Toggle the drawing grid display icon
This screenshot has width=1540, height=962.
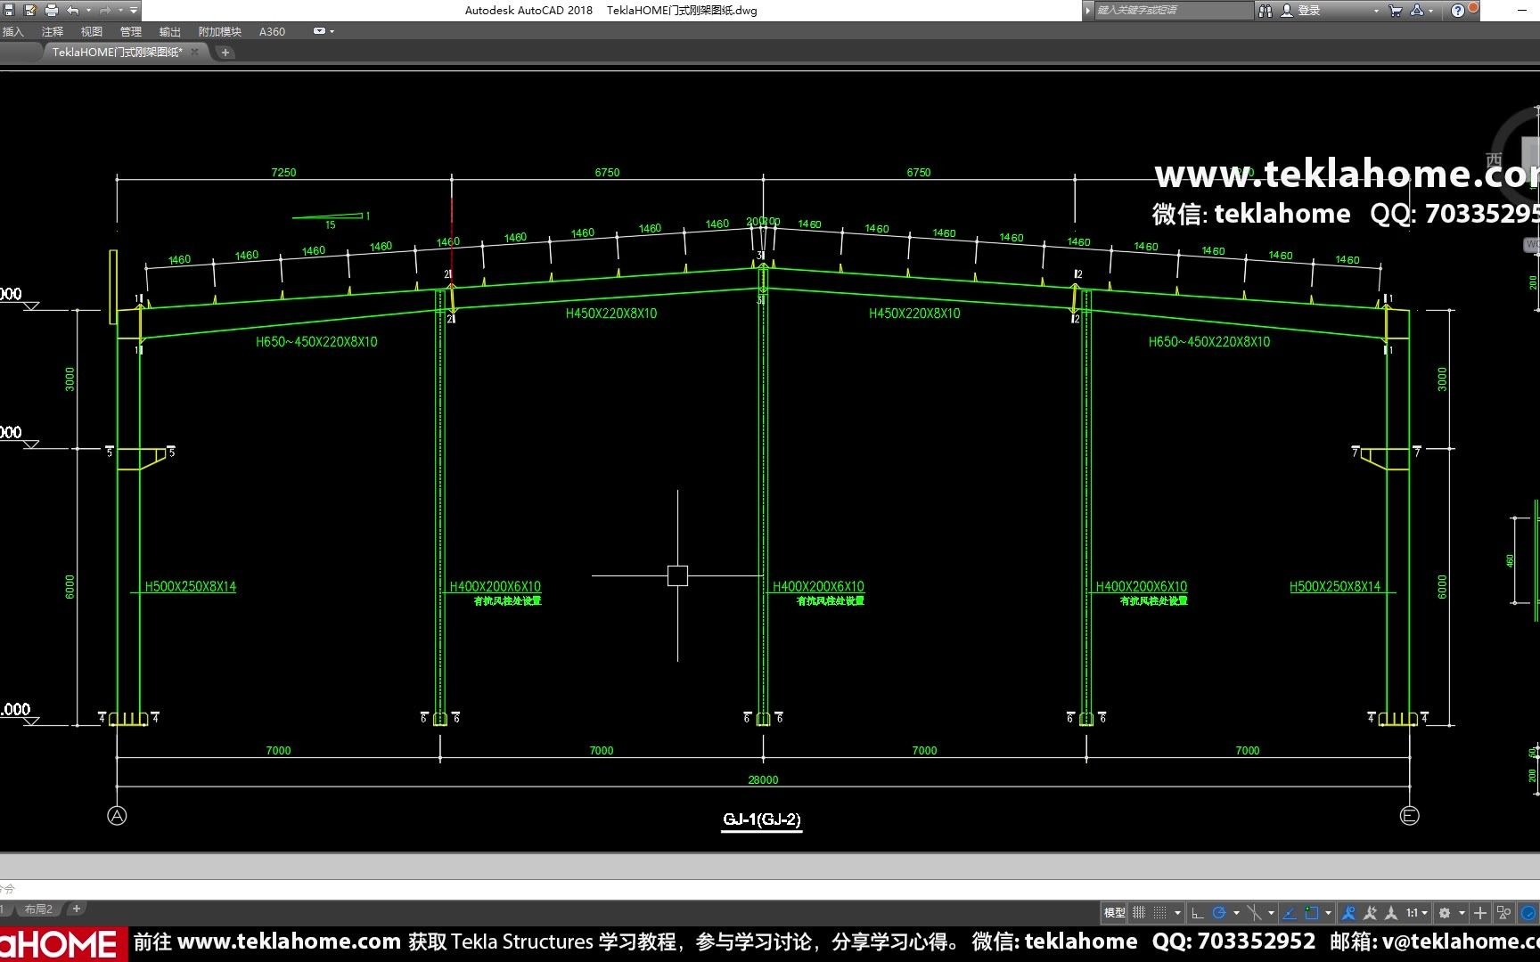[1139, 913]
